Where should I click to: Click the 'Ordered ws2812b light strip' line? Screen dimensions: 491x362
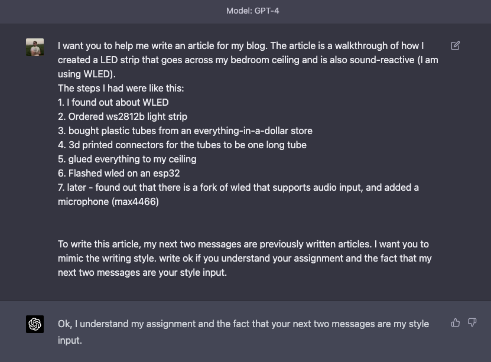[x=122, y=117]
